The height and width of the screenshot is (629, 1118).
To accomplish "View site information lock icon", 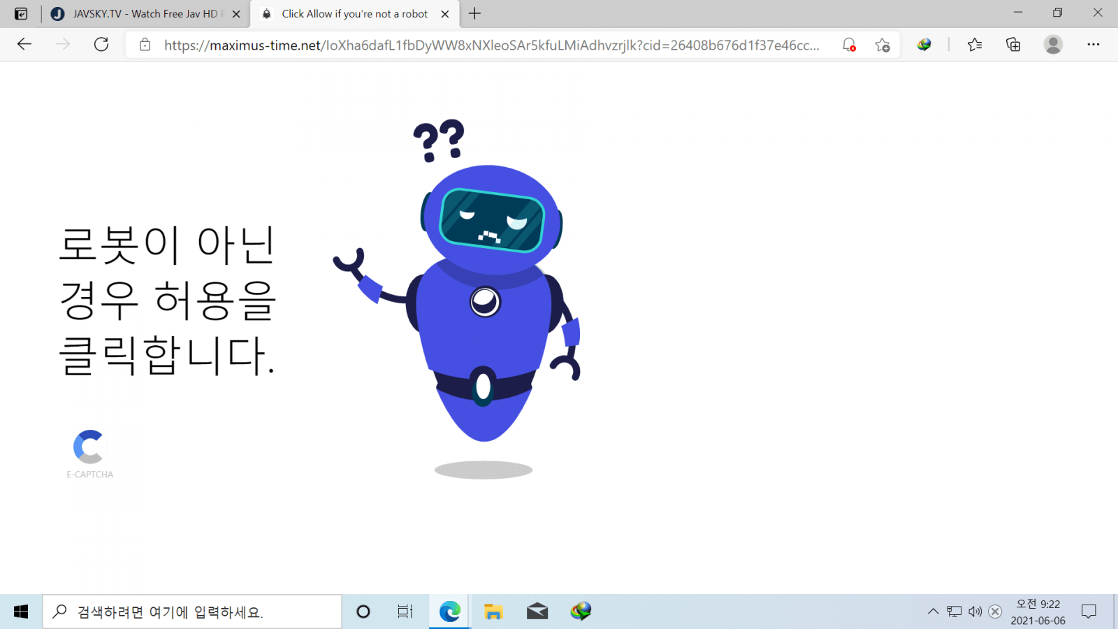I will [x=145, y=45].
